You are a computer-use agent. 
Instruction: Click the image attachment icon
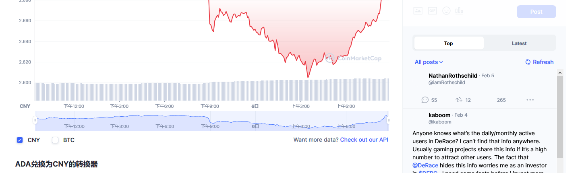click(x=418, y=11)
